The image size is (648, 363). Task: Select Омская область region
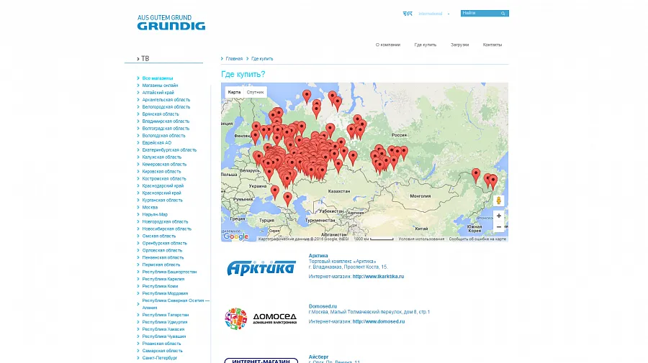(x=158, y=236)
